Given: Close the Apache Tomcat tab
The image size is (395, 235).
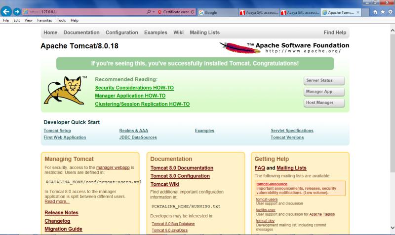Looking at the screenshot, I should point(357,12).
